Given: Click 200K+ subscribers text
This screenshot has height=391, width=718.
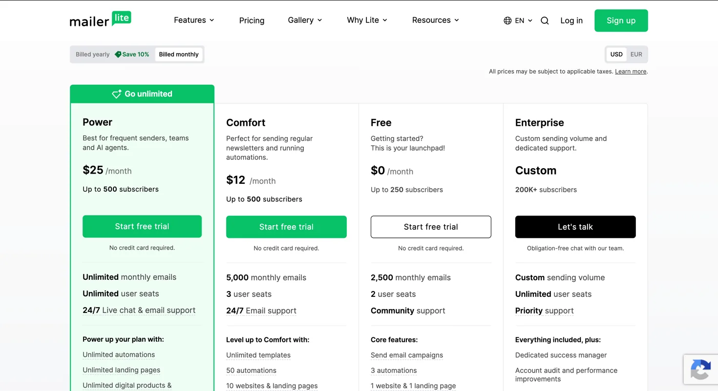Looking at the screenshot, I should [546, 190].
